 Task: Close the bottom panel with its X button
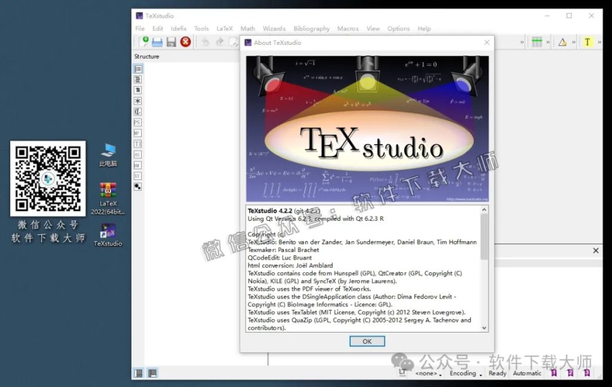[595, 251]
